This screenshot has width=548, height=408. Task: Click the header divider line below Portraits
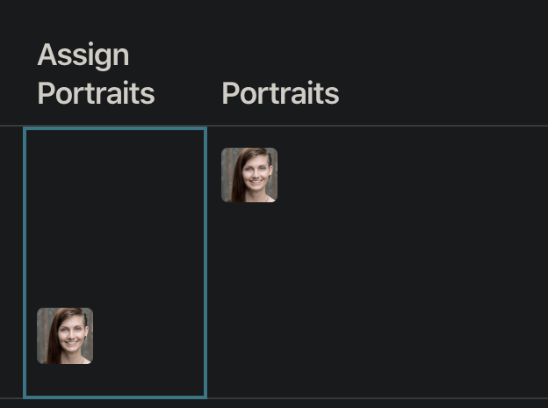click(x=280, y=126)
